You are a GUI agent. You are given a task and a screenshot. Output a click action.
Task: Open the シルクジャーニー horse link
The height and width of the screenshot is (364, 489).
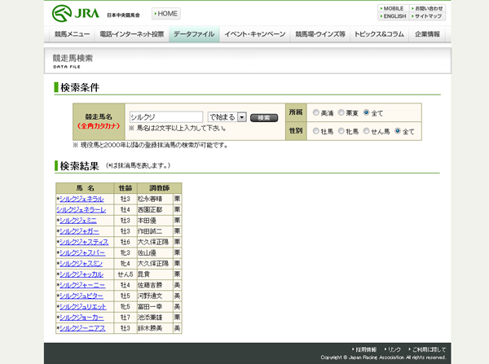click(82, 285)
